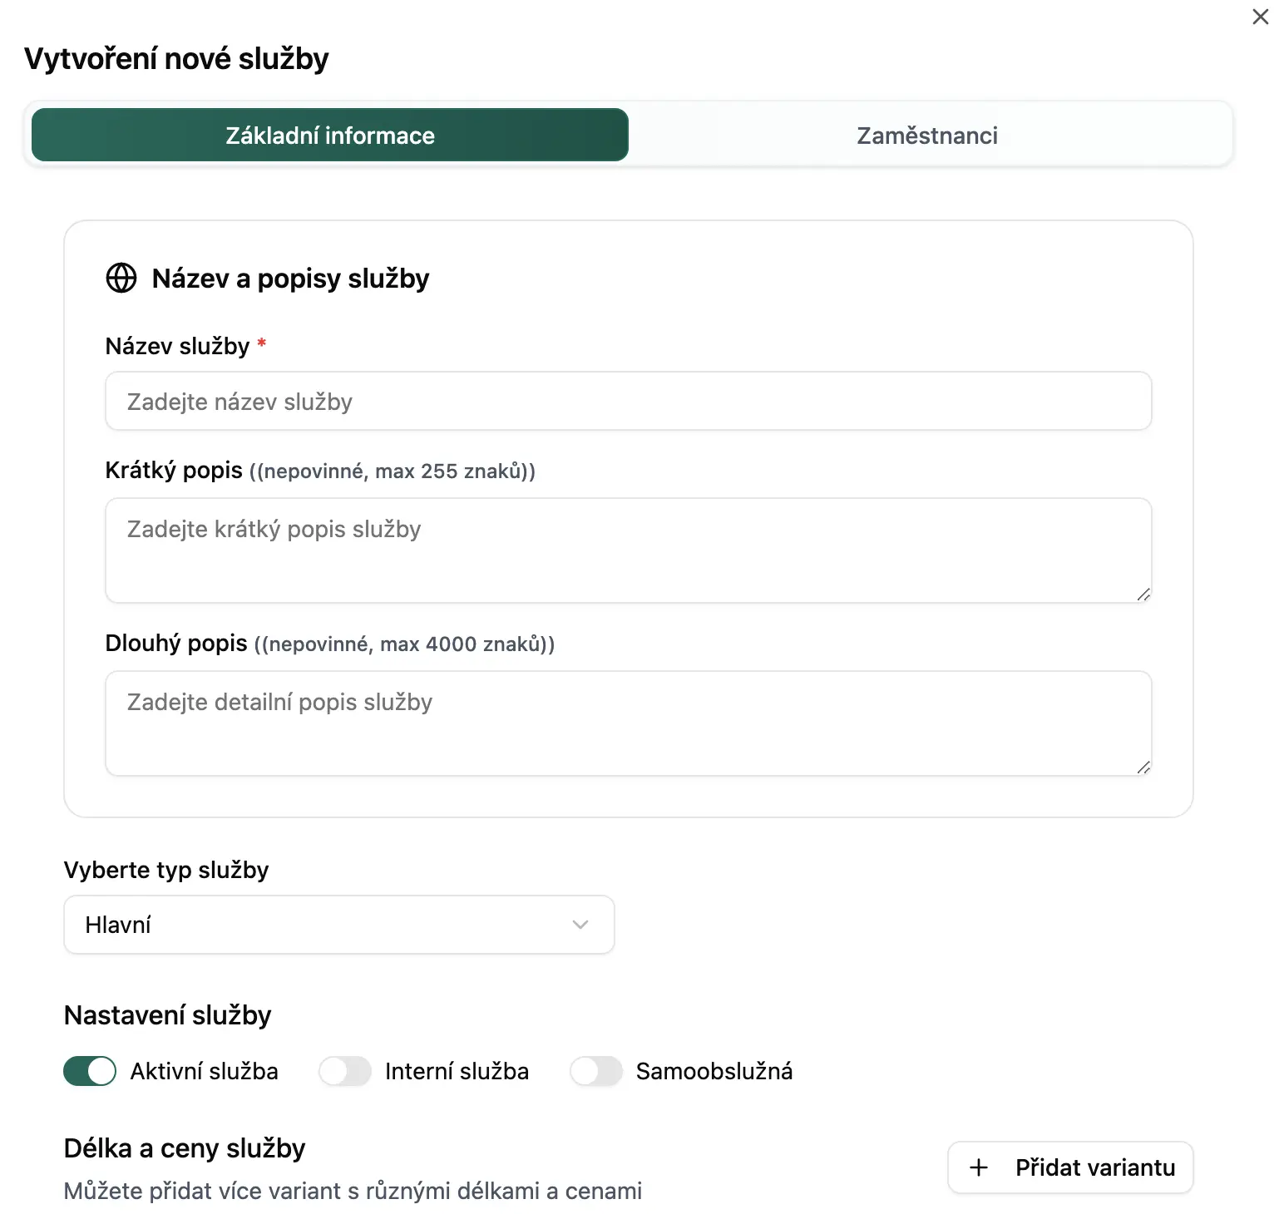Enable the Interní služba toggle
1274x1214 pixels.
coord(345,1071)
